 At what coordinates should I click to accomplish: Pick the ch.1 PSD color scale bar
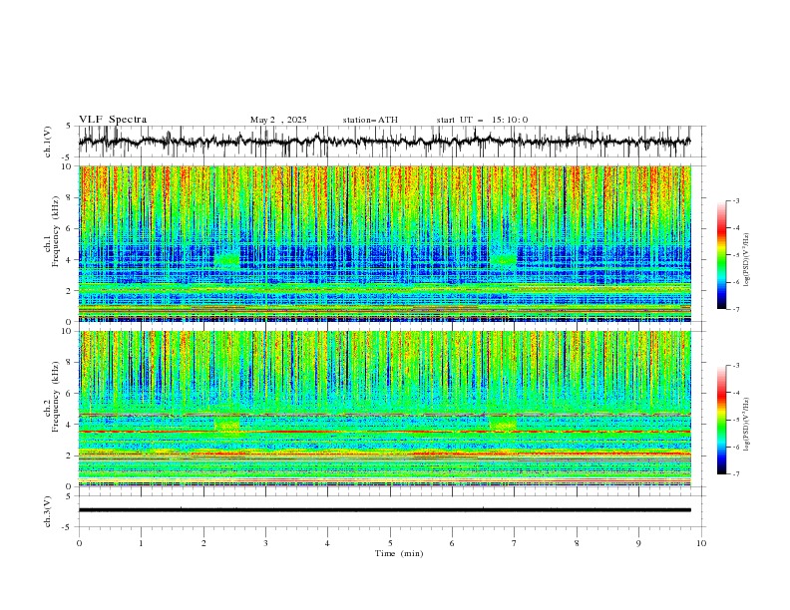(x=721, y=255)
